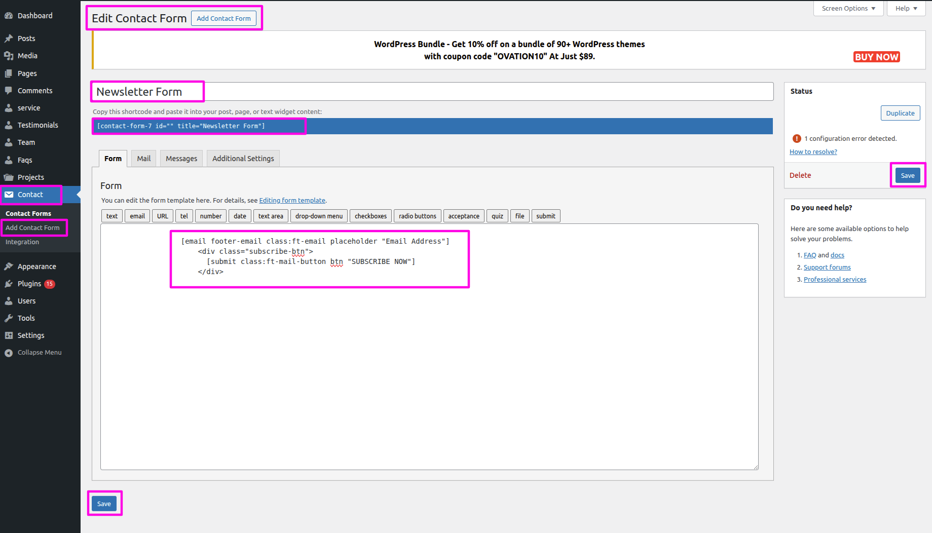Insert an acceptance form tag
This screenshot has width=932, height=533.
click(463, 216)
